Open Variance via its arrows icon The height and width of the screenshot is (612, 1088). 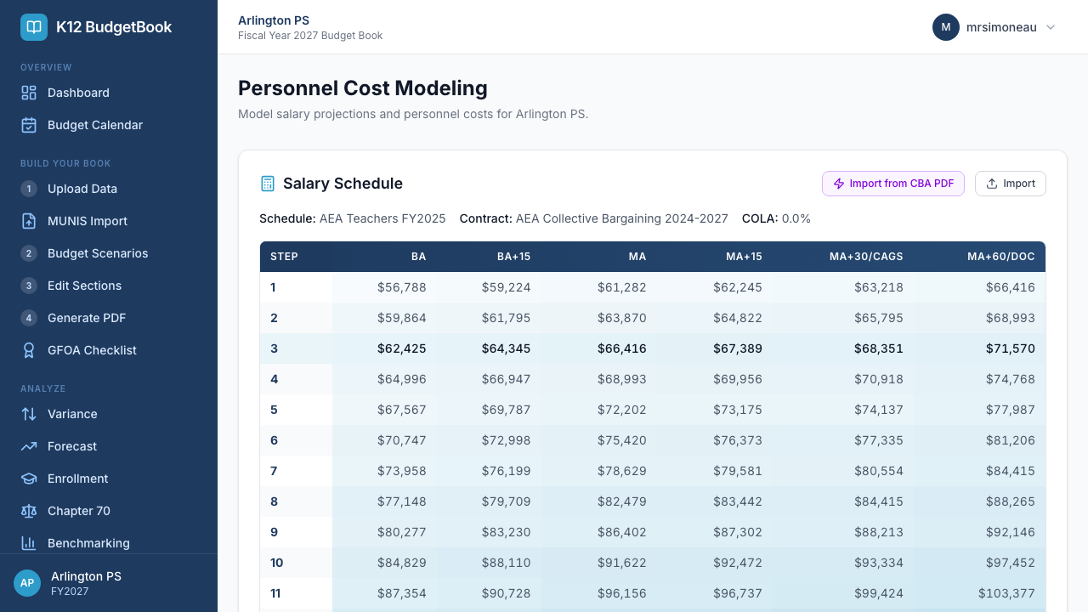(x=29, y=414)
